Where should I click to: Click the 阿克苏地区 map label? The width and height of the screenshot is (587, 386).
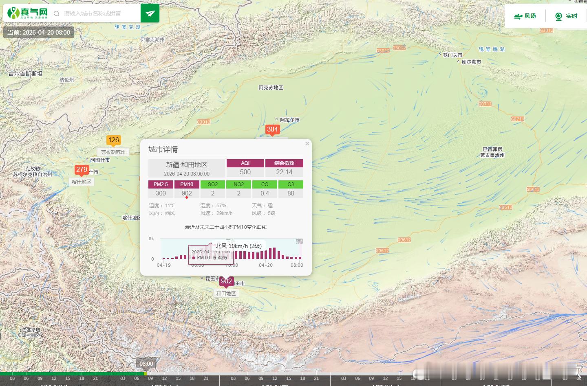point(271,88)
